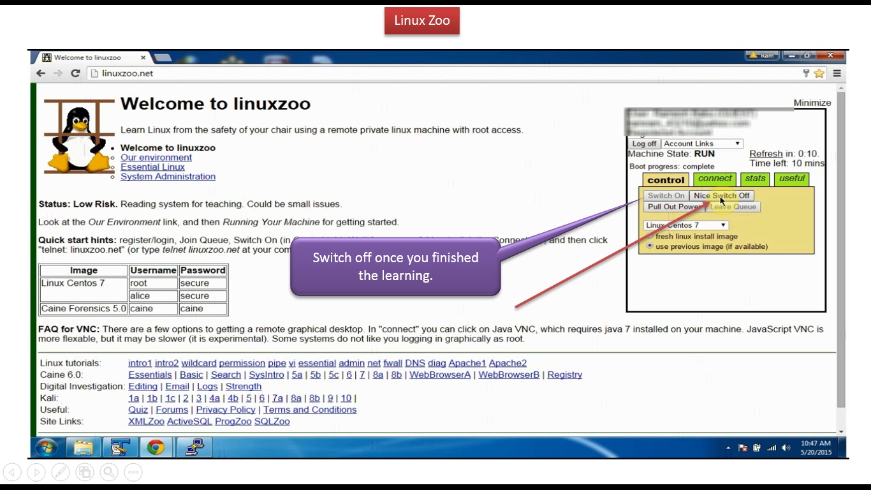
Task: Open the PuTTY taskbar icon
Action: coord(194,447)
